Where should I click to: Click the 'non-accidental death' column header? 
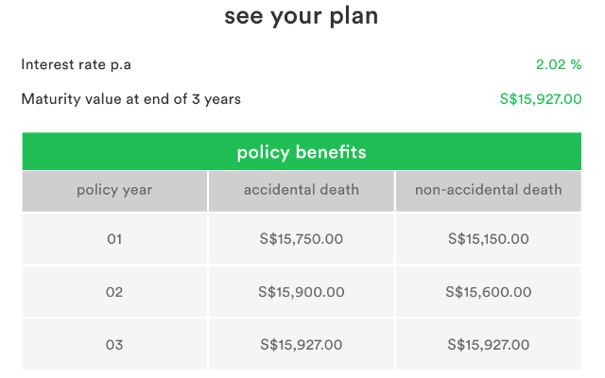point(489,191)
